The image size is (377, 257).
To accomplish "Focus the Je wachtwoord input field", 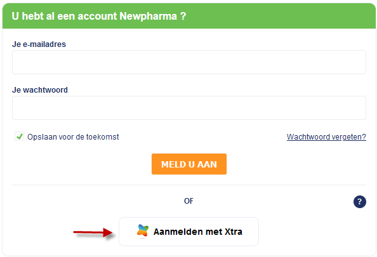I will coord(189,108).
